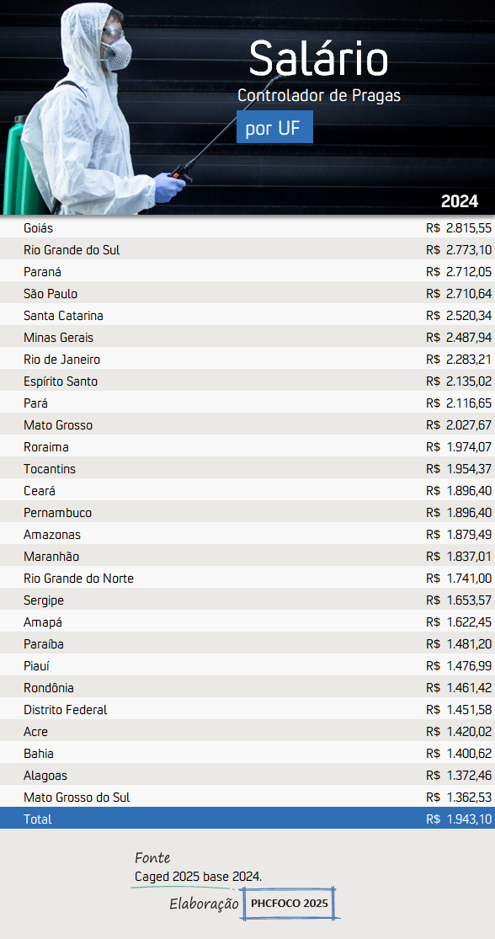Click the Espírito Santo state name
This screenshot has height=939, width=495.
pyautogui.click(x=61, y=381)
